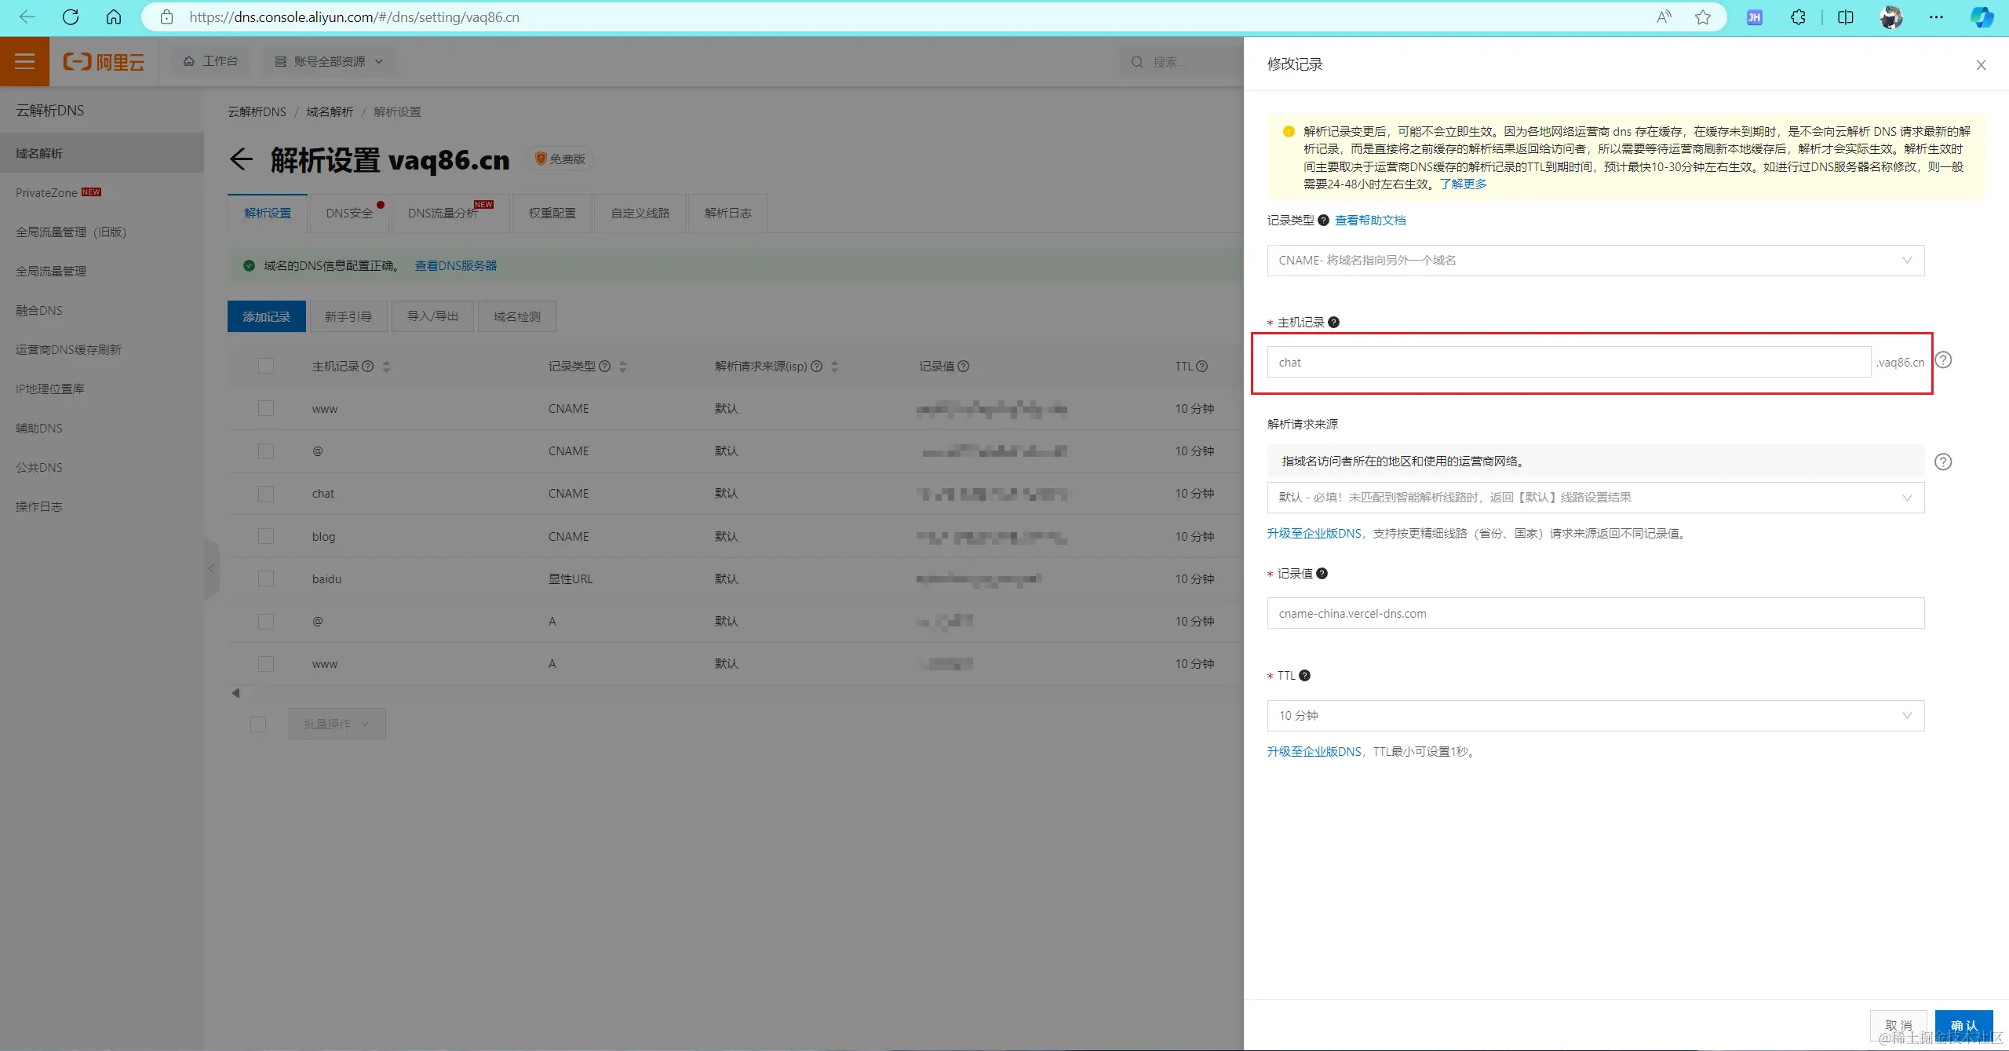Click the 记录值 input field

(x=1595, y=614)
